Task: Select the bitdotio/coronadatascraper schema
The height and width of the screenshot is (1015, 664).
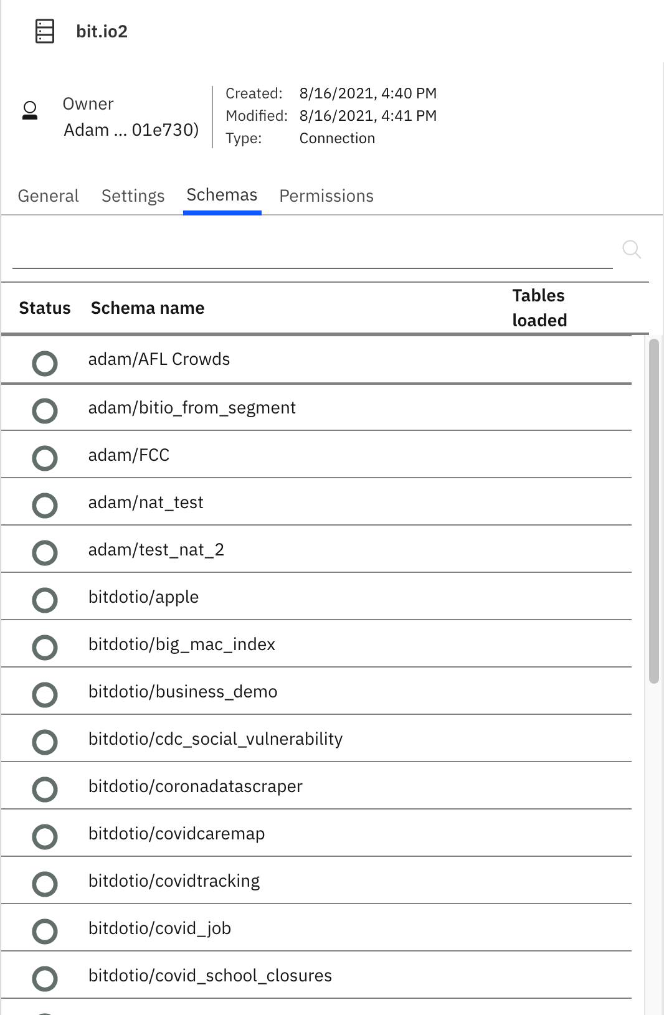Action: (x=196, y=786)
